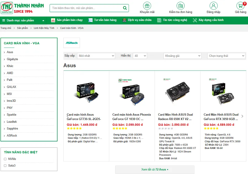Open Card màn hình - VGA breadcrumb
Image resolution: width=248 pixels, height=174 pixels.
(x=72, y=28)
